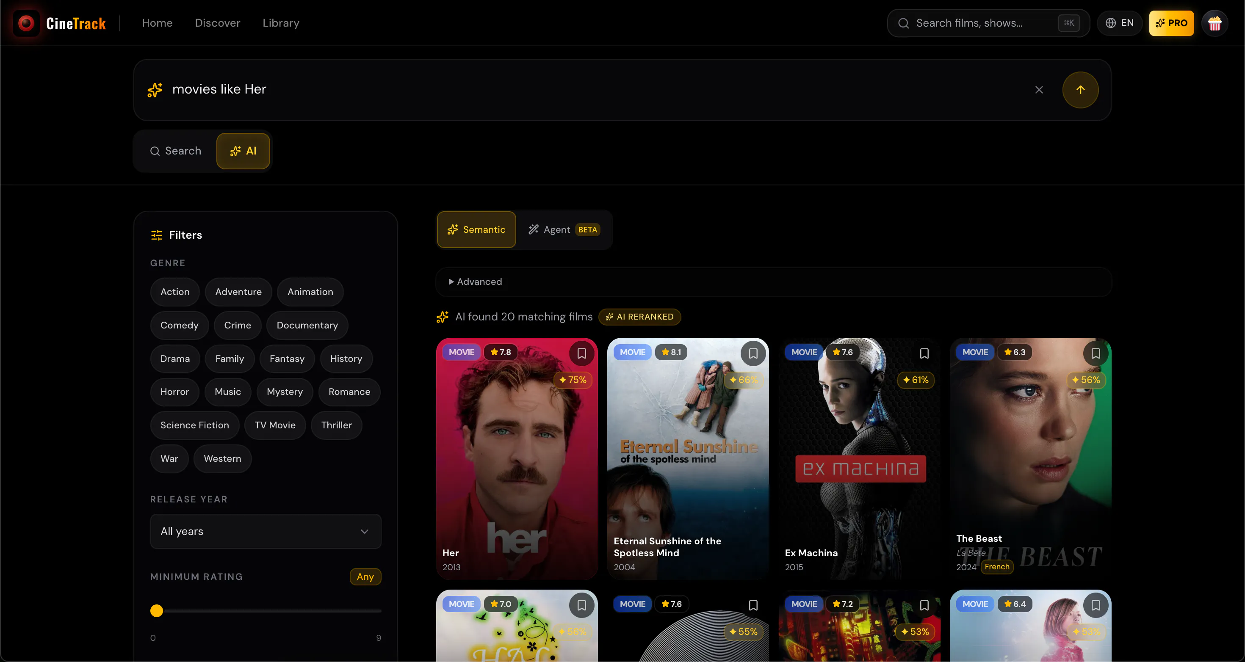Toggle the TV Movie genre chip
Viewport: 1245px width, 662px height.
275,425
